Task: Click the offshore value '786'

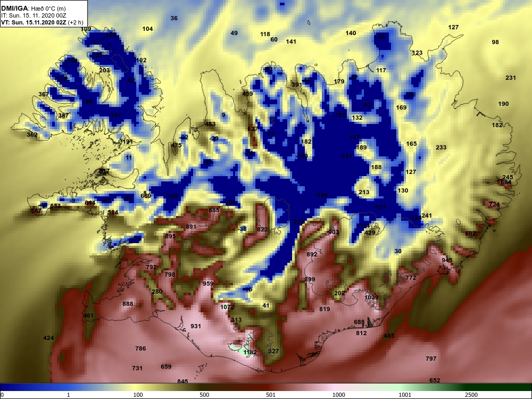Action: click(x=140, y=348)
